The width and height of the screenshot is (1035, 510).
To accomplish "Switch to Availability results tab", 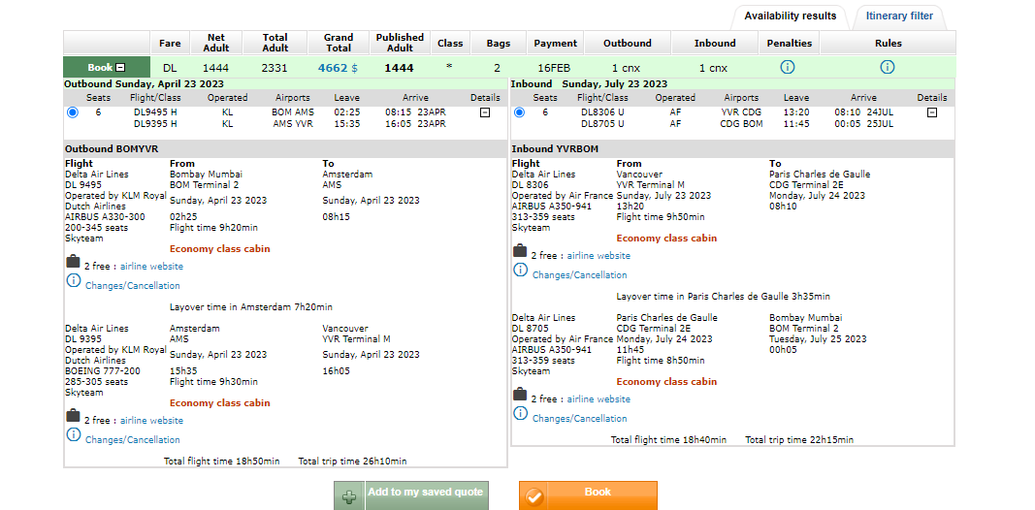I will 790,16.
